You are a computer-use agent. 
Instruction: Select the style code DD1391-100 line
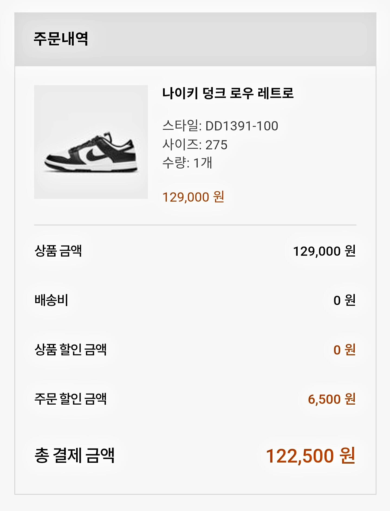pyautogui.click(x=220, y=126)
